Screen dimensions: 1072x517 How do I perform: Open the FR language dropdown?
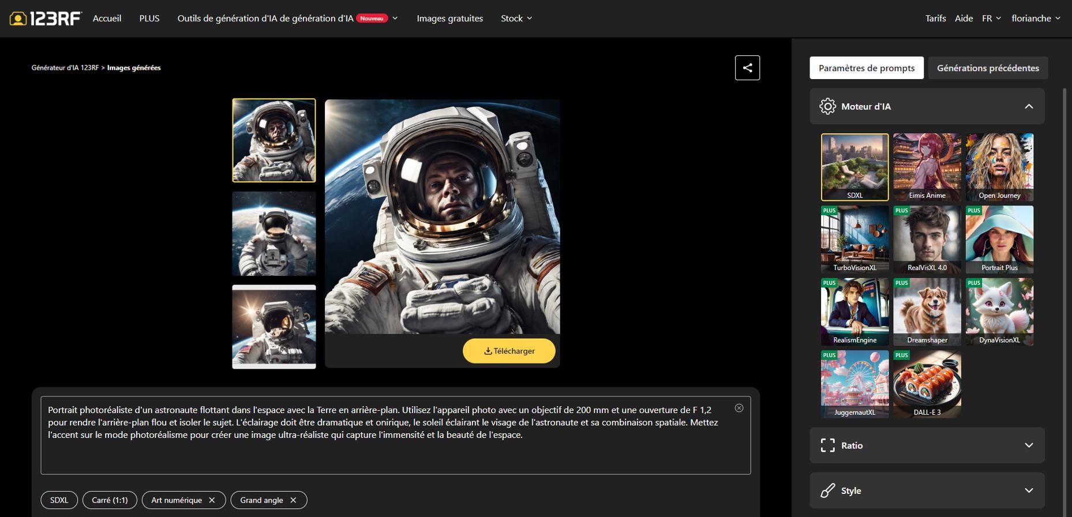(x=991, y=18)
